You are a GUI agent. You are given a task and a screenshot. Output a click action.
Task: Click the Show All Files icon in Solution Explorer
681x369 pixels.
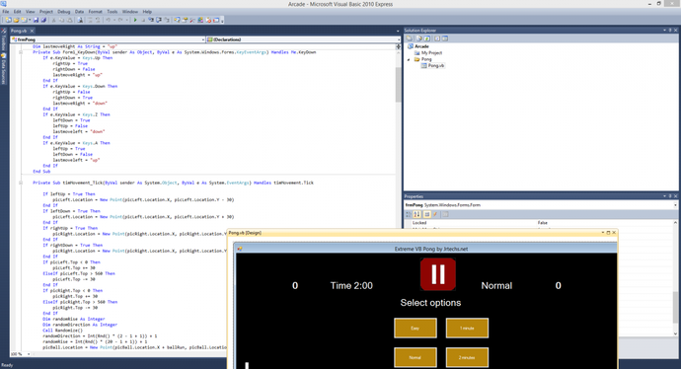pos(419,38)
